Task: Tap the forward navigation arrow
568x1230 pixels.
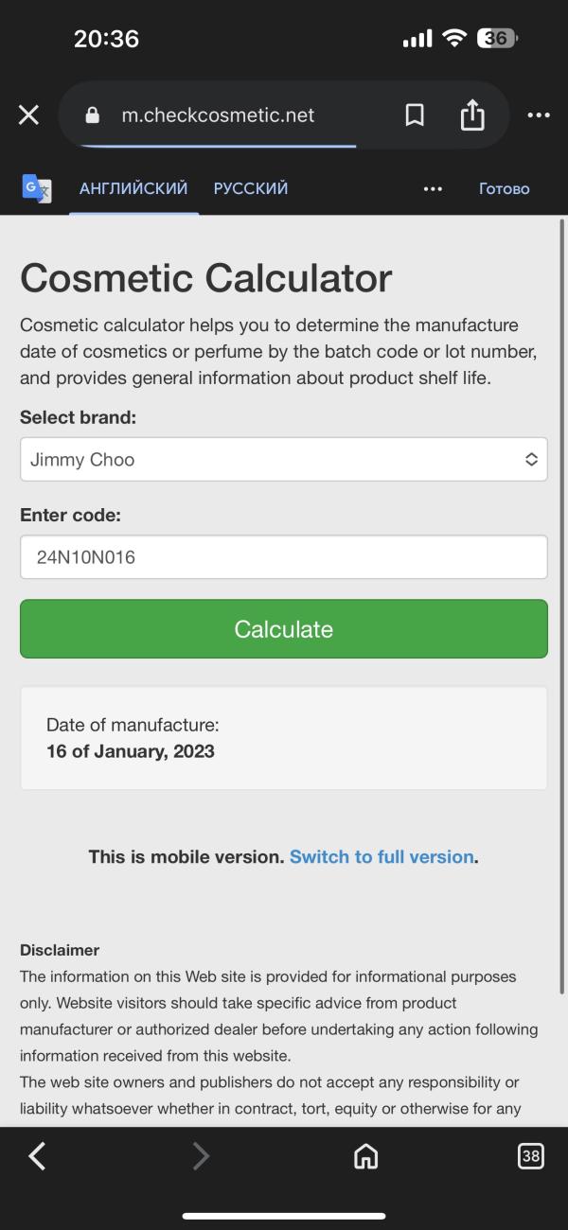Action: pyautogui.click(x=201, y=1155)
